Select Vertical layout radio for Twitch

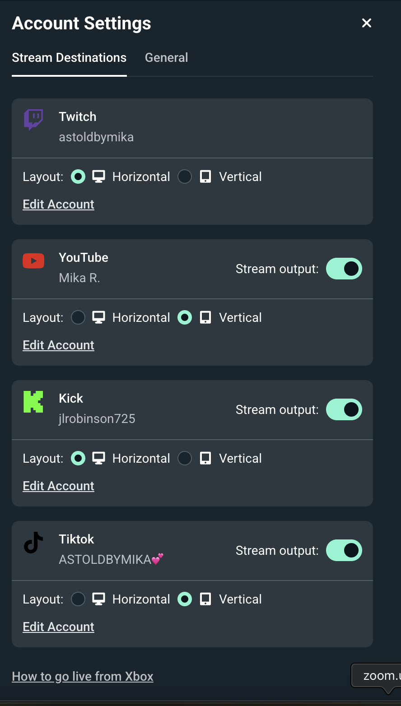click(x=185, y=176)
